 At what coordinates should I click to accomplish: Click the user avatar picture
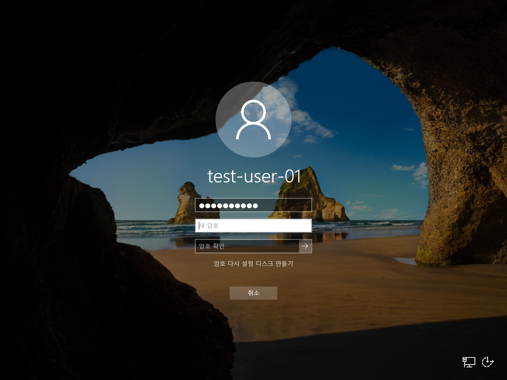[253, 120]
